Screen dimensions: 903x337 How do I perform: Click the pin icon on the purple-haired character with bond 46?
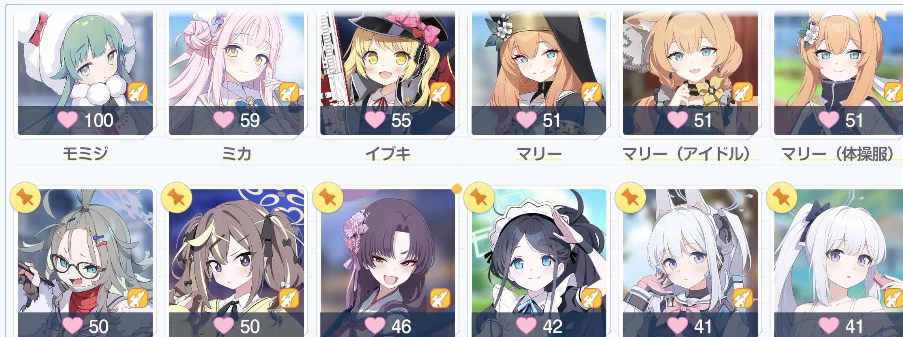point(328,198)
